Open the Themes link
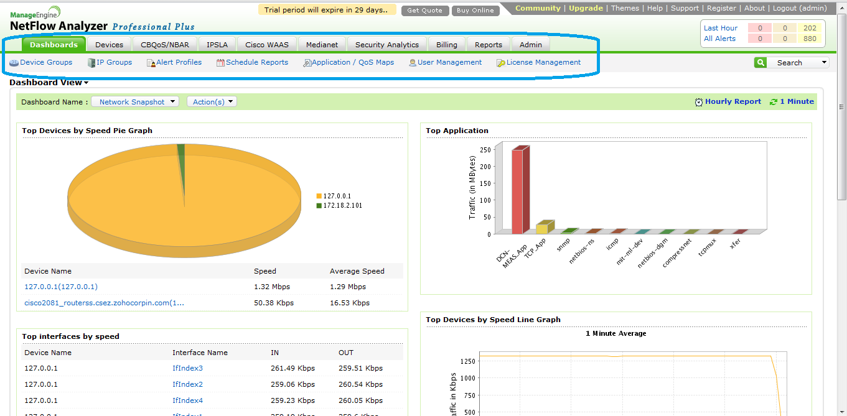Image resolution: width=847 pixels, height=416 pixels. [625, 8]
